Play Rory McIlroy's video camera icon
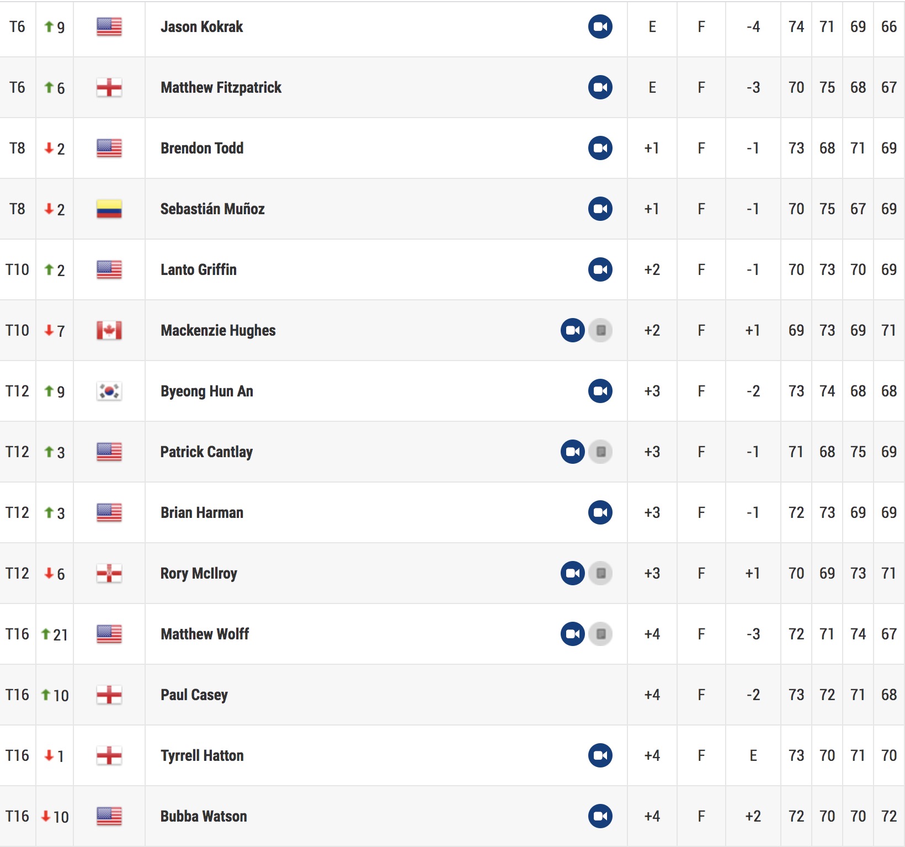The width and height of the screenshot is (905, 847). tap(573, 573)
